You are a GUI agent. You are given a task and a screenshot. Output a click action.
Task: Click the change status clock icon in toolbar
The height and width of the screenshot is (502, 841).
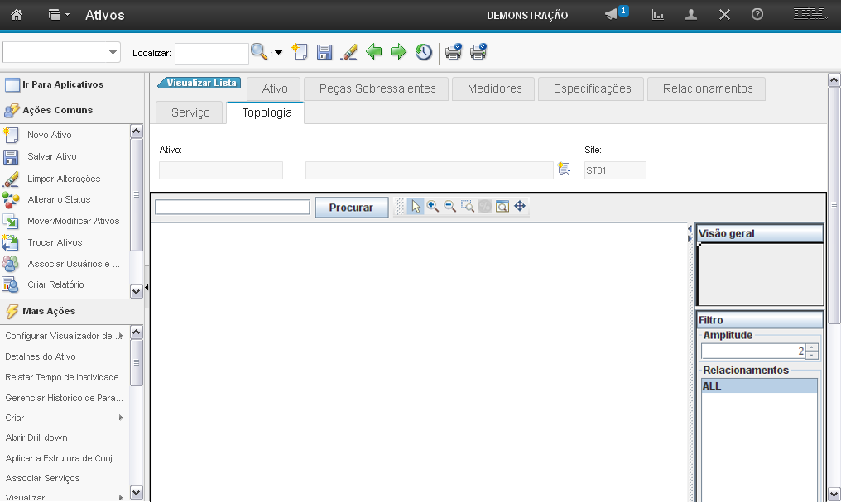coord(424,52)
